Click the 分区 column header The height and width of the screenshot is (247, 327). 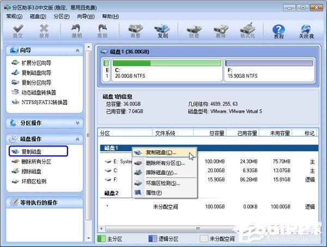click(125, 133)
